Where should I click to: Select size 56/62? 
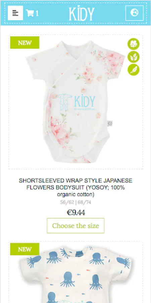coord(67,202)
